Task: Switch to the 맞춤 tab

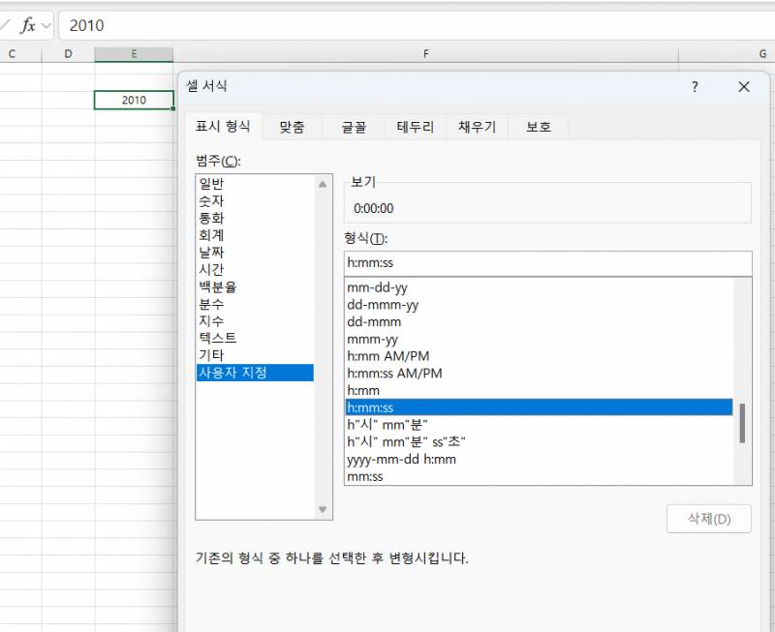Action: [292, 127]
